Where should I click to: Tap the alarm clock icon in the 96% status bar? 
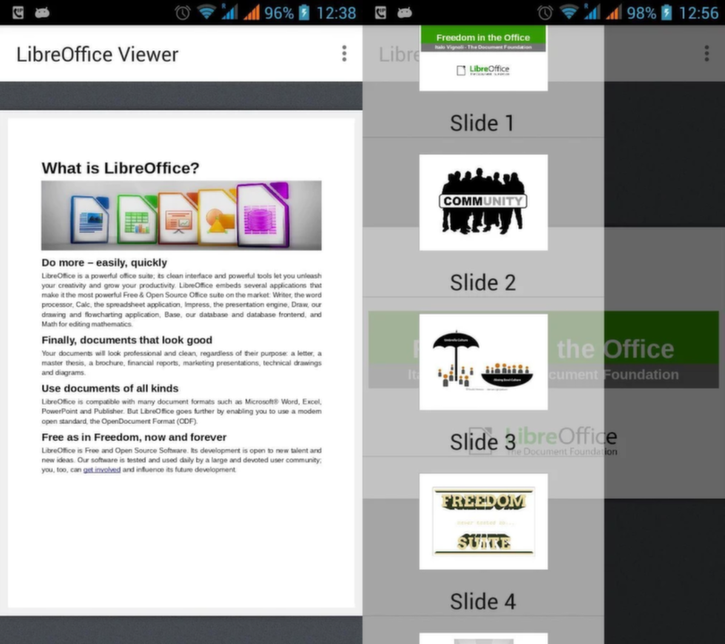coord(183,13)
